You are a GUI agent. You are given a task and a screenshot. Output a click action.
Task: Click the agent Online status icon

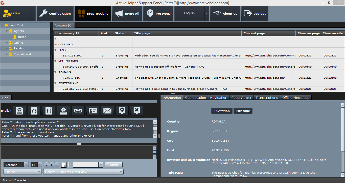[x=7, y=14]
